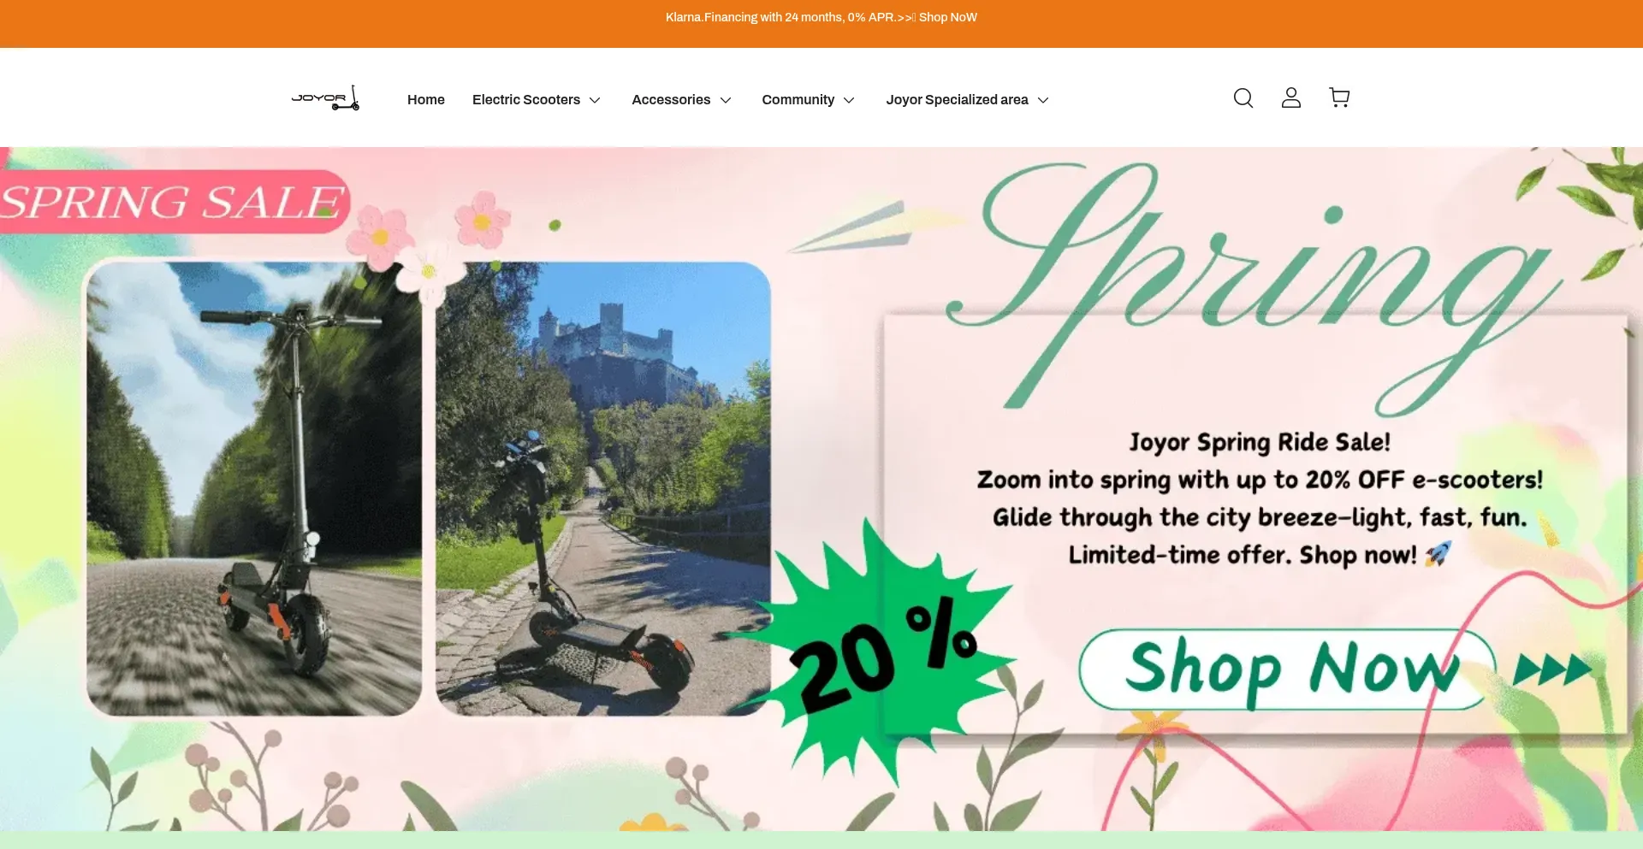Open the Electric Scooters menu label
This screenshot has width=1643, height=849.
[x=526, y=99]
